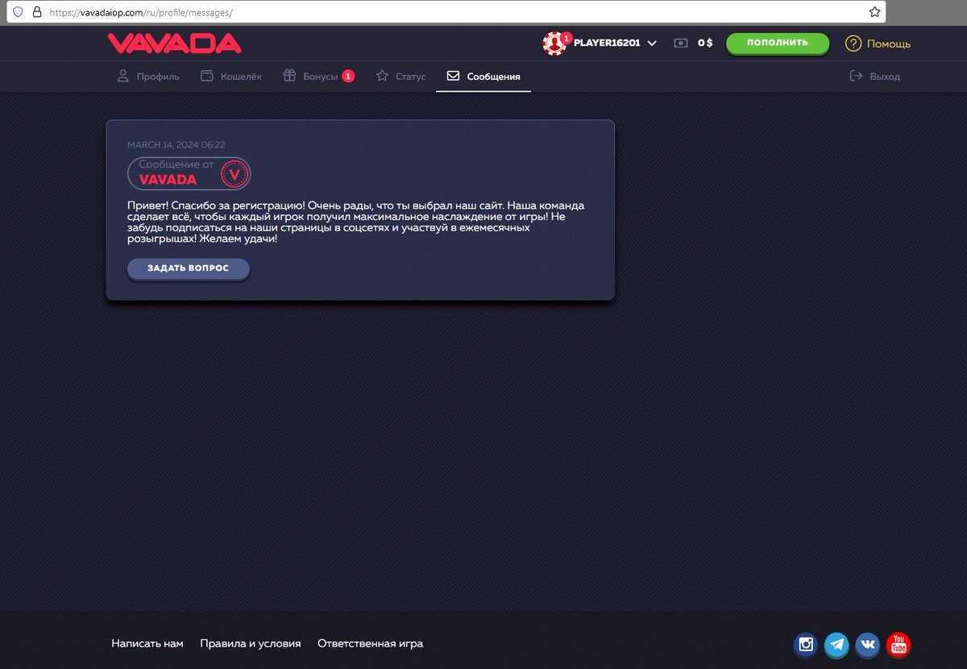967x669 pixels.
Task: Click the Бонусы gift icon
Action: tap(289, 76)
